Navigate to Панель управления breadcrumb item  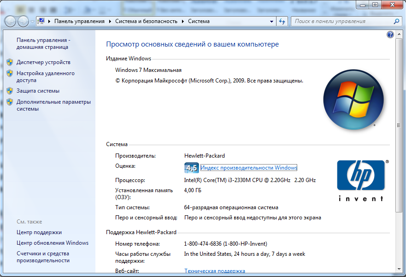coord(79,21)
